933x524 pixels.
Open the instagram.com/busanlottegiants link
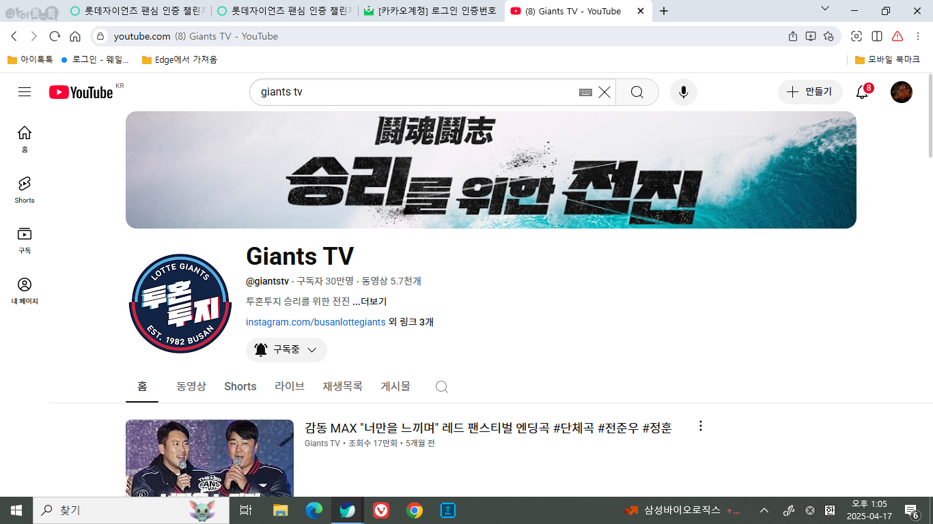click(314, 322)
